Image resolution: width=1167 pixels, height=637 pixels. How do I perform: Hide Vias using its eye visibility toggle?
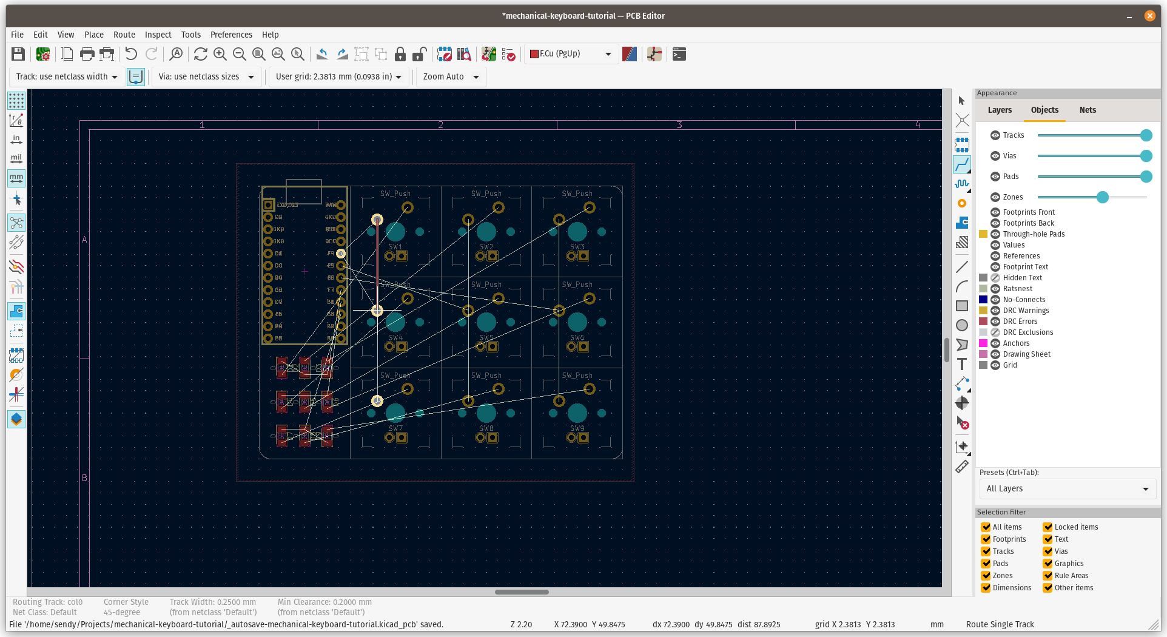point(994,156)
